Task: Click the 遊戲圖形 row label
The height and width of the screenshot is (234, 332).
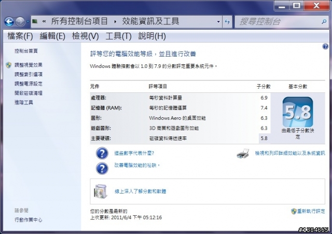Action: 101,128
